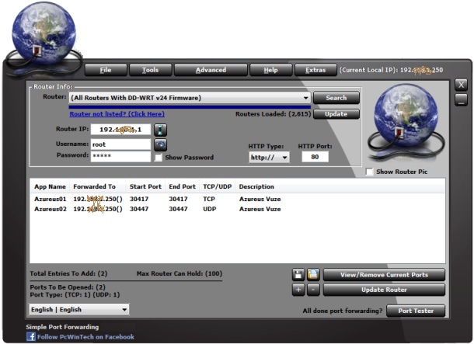The image size is (474, 344).
Task: Click the icon next to the Router IP field
Action: [x=160, y=129]
